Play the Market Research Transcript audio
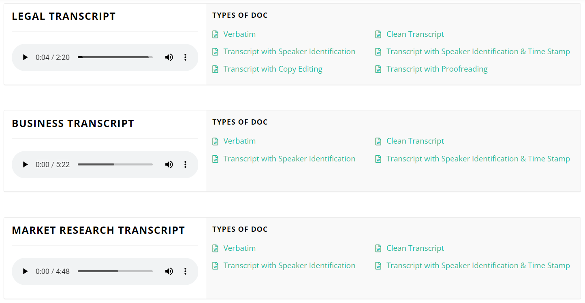The width and height of the screenshot is (585, 303). pos(25,271)
